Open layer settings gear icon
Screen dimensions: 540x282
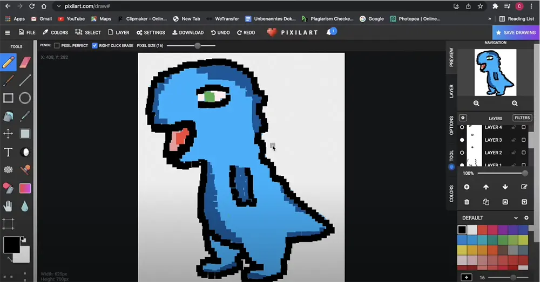click(x=463, y=118)
